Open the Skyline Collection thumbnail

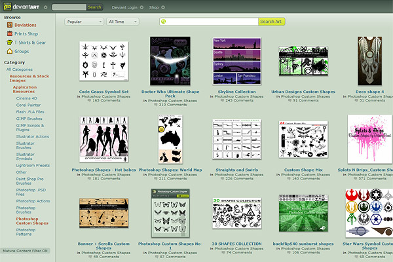pyautogui.click(x=237, y=61)
